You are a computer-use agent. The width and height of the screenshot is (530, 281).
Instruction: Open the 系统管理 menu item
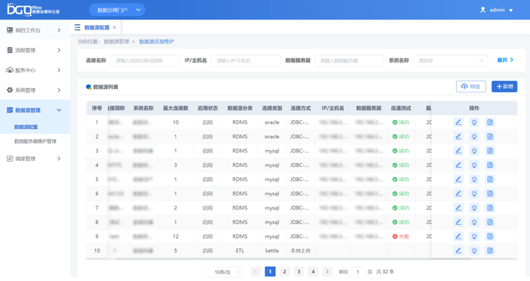click(x=35, y=90)
